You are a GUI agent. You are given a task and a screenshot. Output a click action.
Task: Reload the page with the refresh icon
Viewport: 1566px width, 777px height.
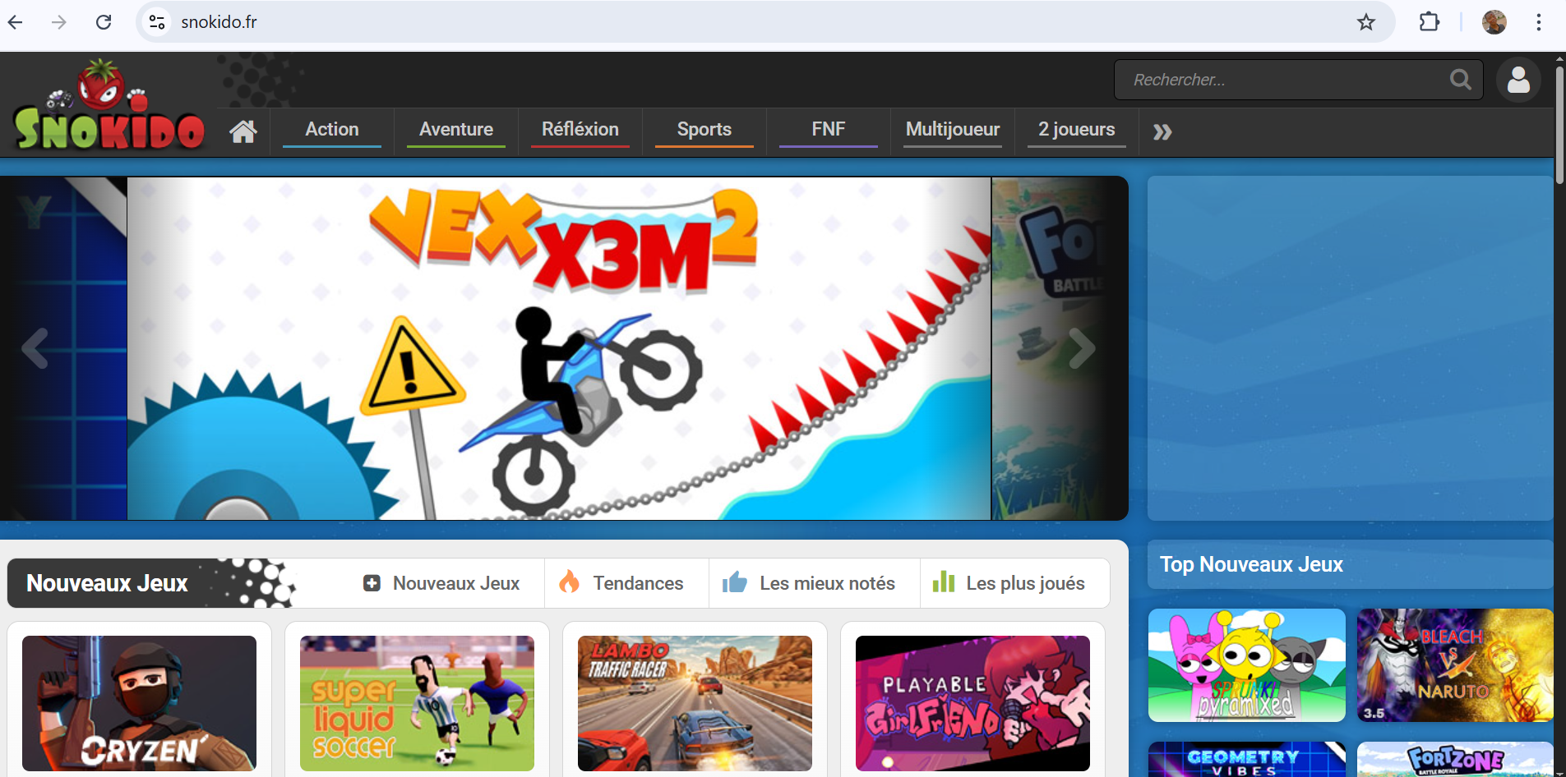pyautogui.click(x=104, y=22)
